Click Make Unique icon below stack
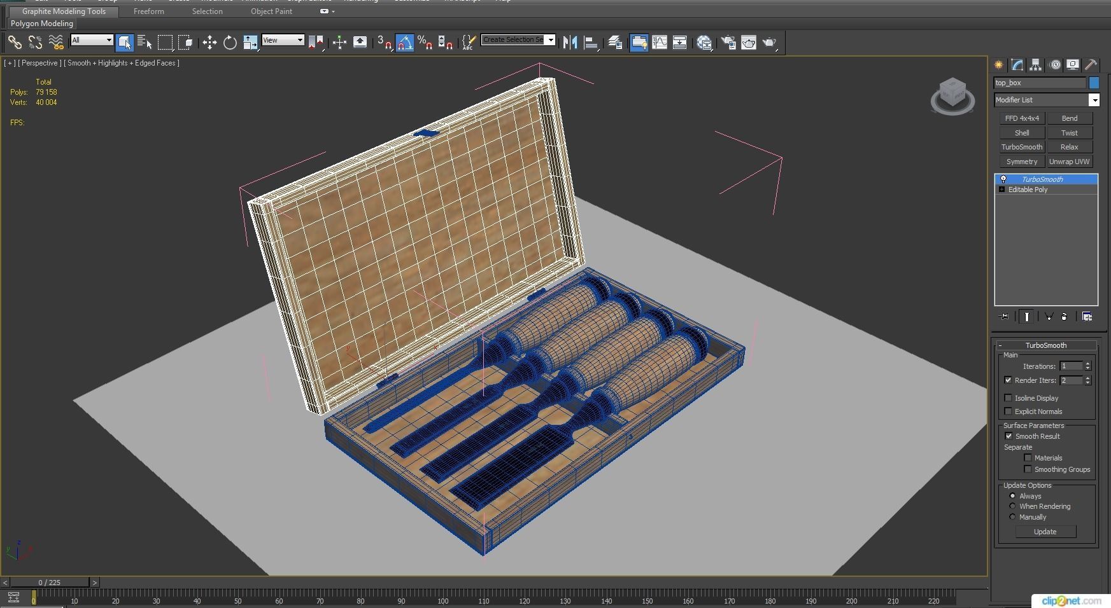Viewport: 1111px width, 608px height. point(1048,316)
